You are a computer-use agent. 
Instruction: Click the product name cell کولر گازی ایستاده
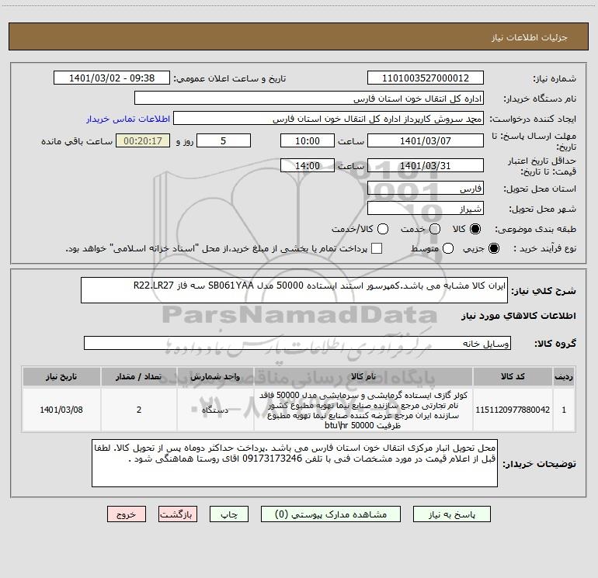coord(363,410)
